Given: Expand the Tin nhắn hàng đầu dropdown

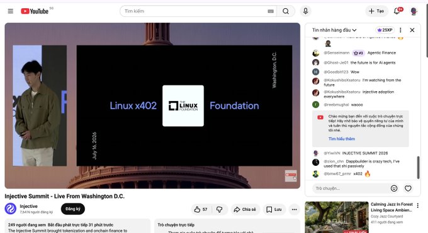Looking at the screenshot, I should [334, 30].
